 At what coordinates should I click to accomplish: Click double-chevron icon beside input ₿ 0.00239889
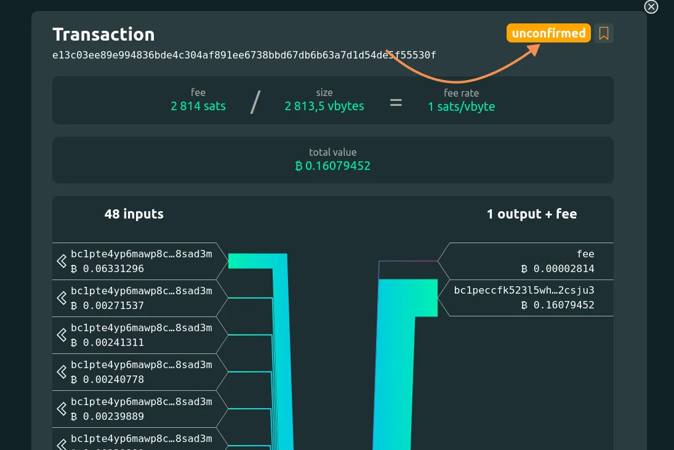(62, 409)
